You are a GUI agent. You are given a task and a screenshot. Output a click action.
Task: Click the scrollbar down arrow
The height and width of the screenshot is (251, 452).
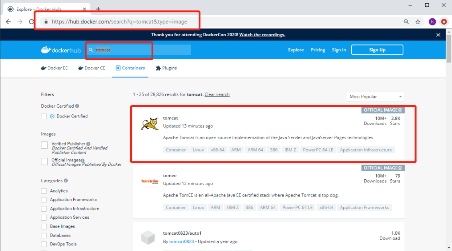(449, 248)
